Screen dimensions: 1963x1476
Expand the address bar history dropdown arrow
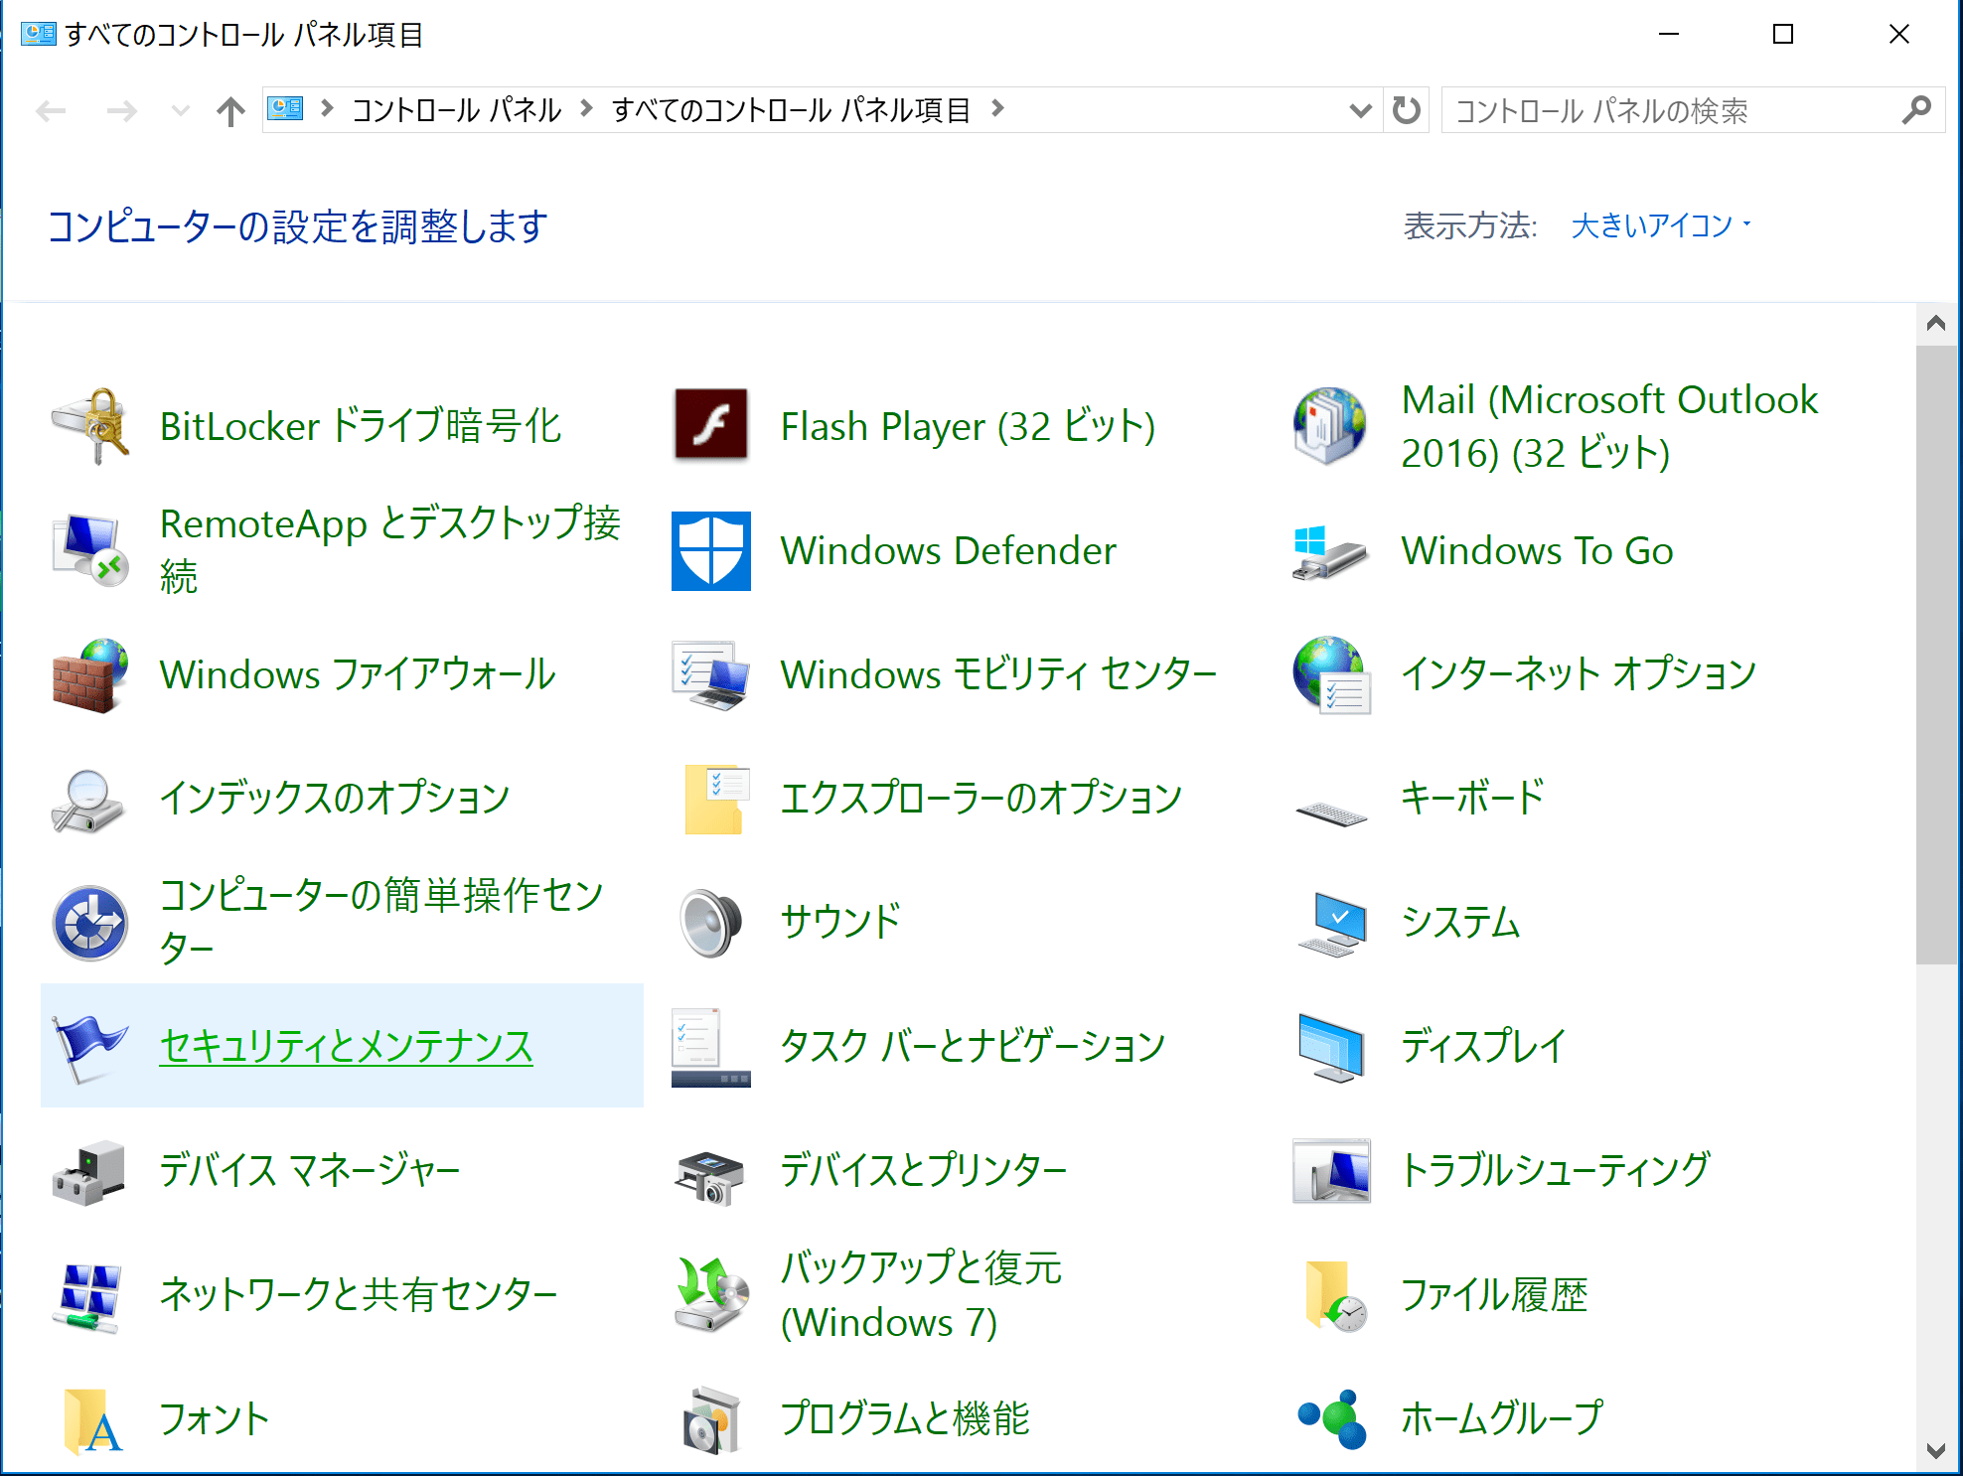1360,110
